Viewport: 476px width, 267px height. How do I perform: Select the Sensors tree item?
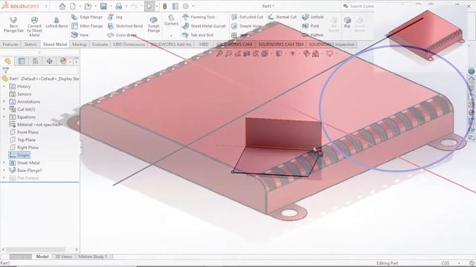[20, 94]
